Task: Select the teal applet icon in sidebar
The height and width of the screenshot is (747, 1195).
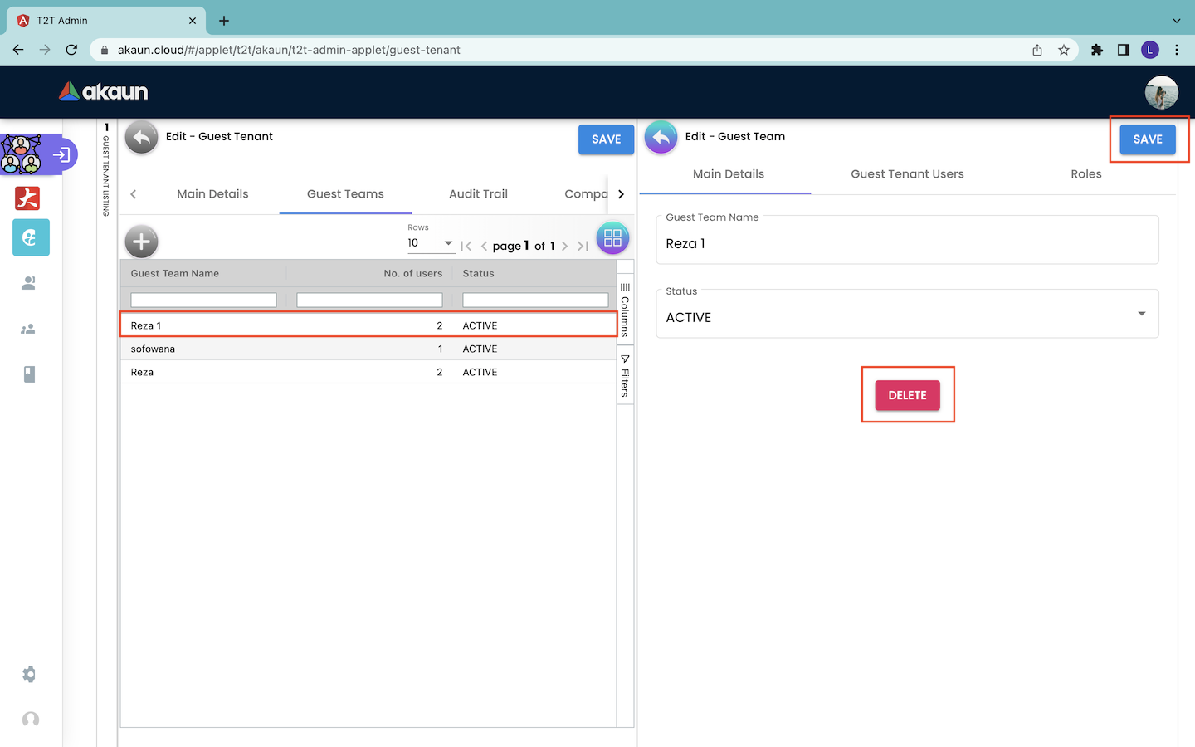Action: (x=31, y=238)
